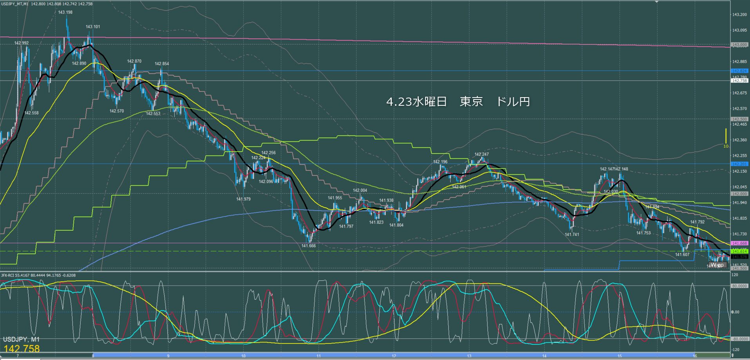Click the small icon right of the time scale
750x360 pixels.
click(732, 355)
